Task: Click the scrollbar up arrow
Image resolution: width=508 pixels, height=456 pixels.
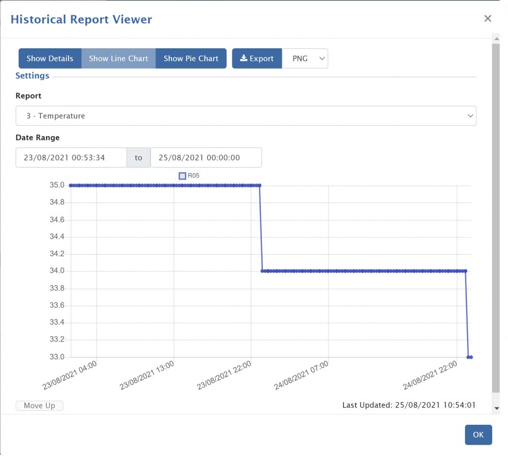Action: tap(496, 38)
